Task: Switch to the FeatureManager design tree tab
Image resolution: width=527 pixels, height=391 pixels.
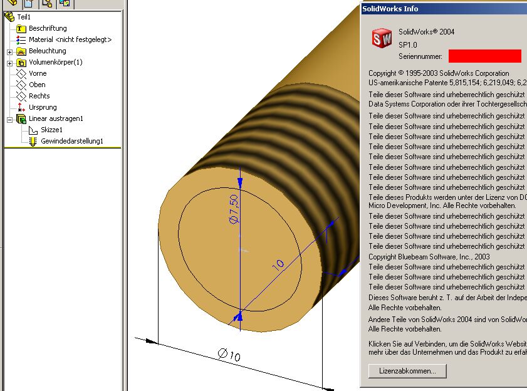Action: point(12,3)
